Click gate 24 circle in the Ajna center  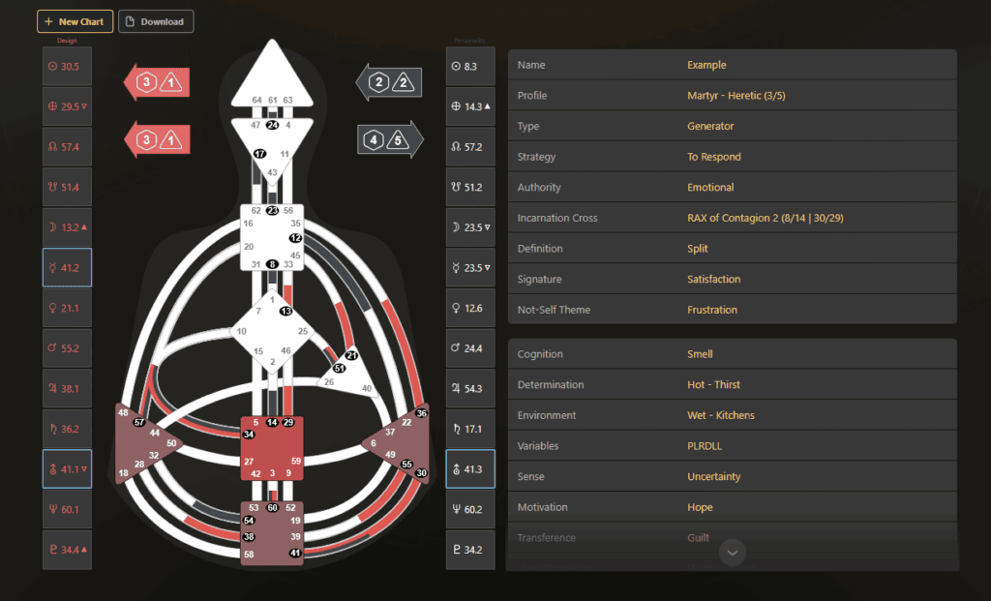point(272,125)
